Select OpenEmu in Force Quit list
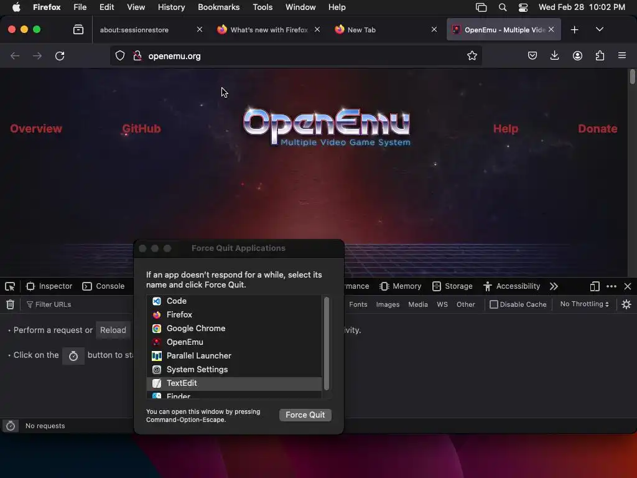 [x=234, y=342]
